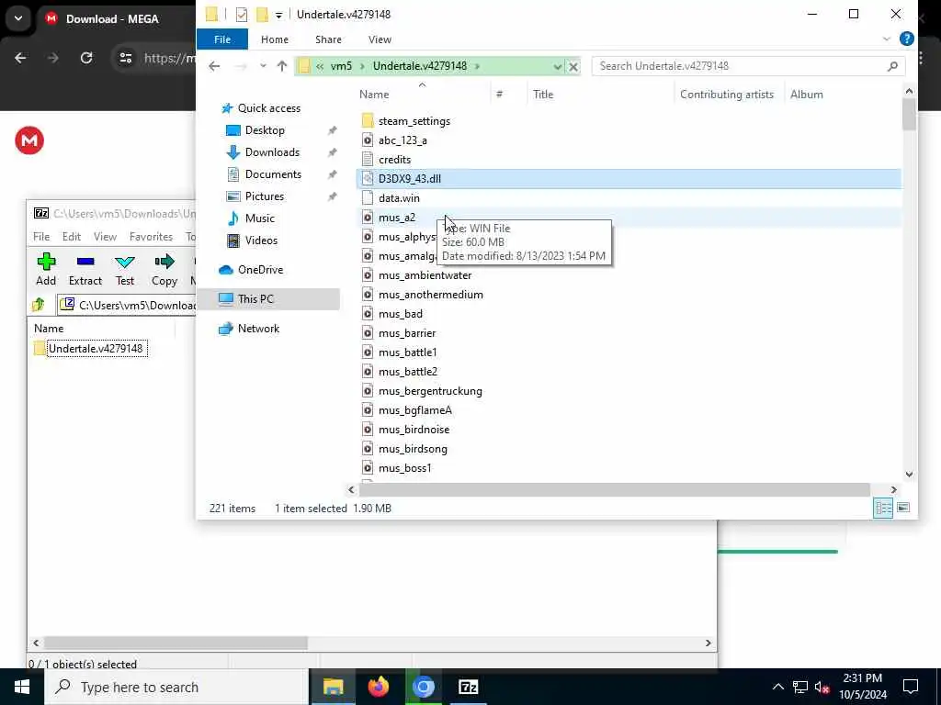Open the Quick Access Toolbar customize dropdown
Screen dimensions: 941x705
click(278, 15)
